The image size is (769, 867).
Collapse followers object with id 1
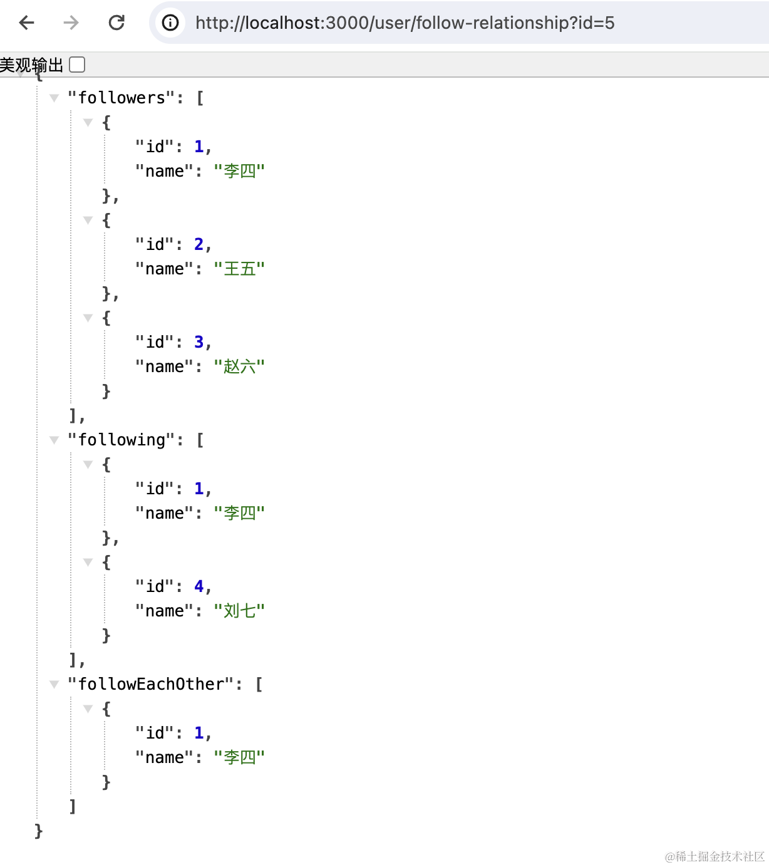(x=88, y=122)
